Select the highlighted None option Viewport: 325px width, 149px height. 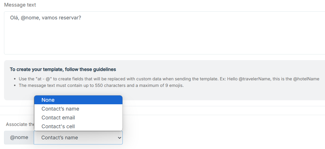click(78, 100)
